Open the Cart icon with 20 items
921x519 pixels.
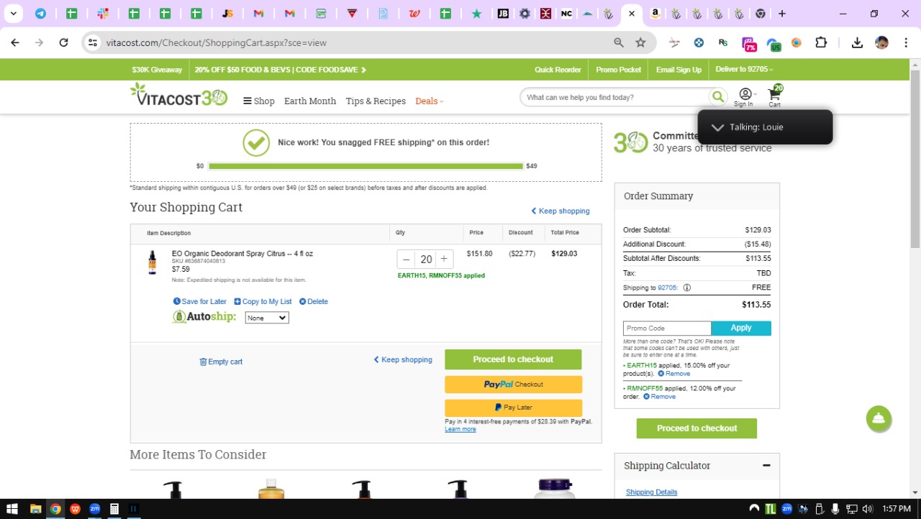(775, 96)
